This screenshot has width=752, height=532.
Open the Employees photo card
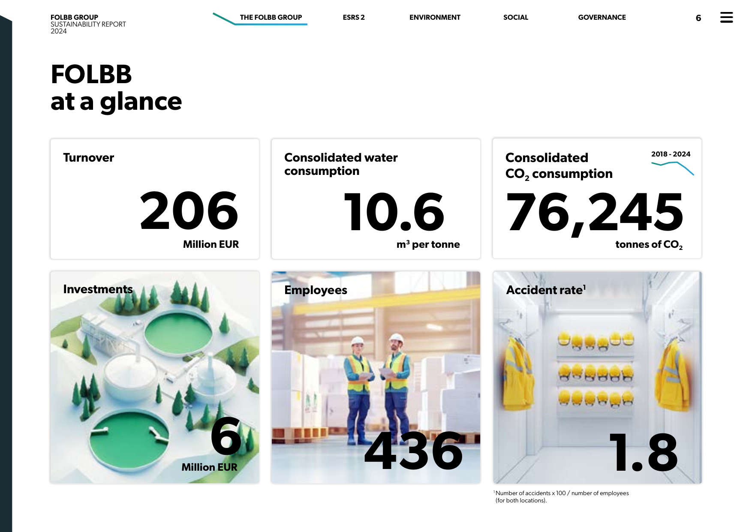click(x=376, y=377)
